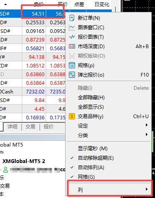This screenshot has height=198, width=155.
Task: Open 市场深度(D) menu entry
Action: [x=108, y=47]
